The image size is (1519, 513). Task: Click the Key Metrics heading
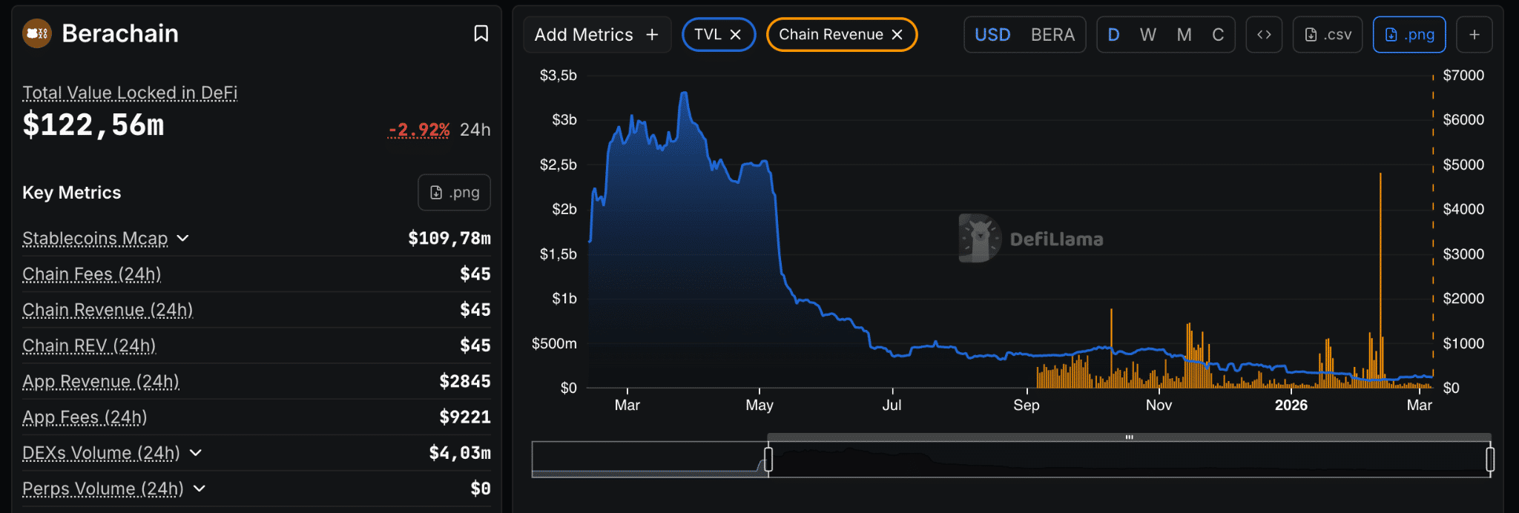72,193
